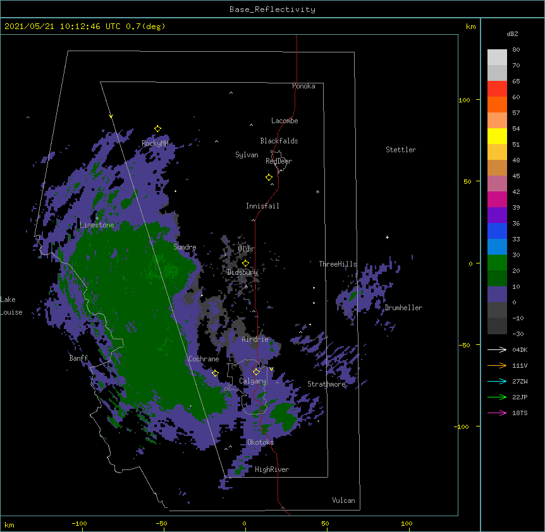The image size is (545, 532).
Task: Click the yellow station marker near Didsbury
Action: click(x=245, y=263)
